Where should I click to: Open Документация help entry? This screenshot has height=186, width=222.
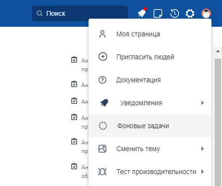150,80
